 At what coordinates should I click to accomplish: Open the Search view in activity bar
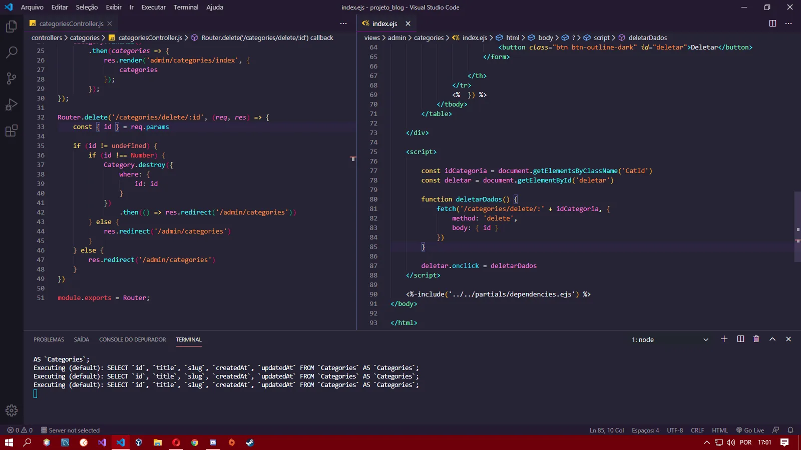12,52
